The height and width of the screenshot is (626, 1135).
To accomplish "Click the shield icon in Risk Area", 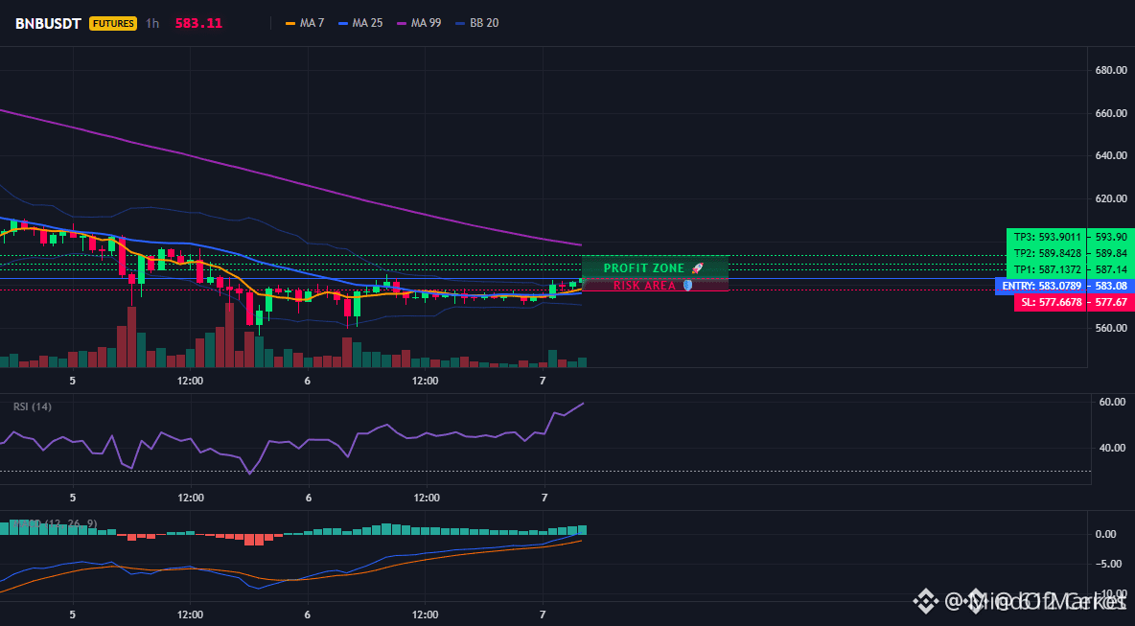I will 687,285.
